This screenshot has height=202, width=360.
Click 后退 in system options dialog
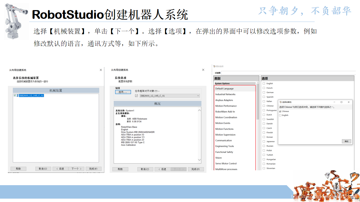pyautogui.click(x=162, y=169)
